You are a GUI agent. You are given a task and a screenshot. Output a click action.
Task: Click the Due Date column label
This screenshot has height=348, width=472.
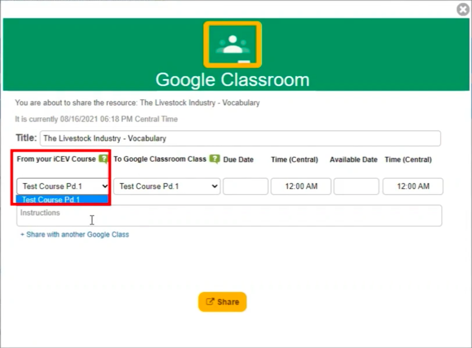(x=238, y=160)
